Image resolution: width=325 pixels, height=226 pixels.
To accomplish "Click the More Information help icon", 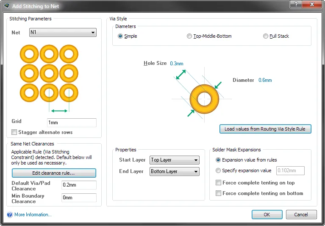I will pos(10,215).
